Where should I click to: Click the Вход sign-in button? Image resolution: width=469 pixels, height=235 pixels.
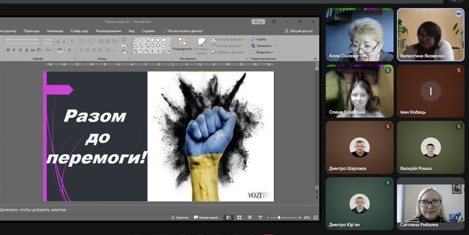pyautogui.click(x=258, y=21)
